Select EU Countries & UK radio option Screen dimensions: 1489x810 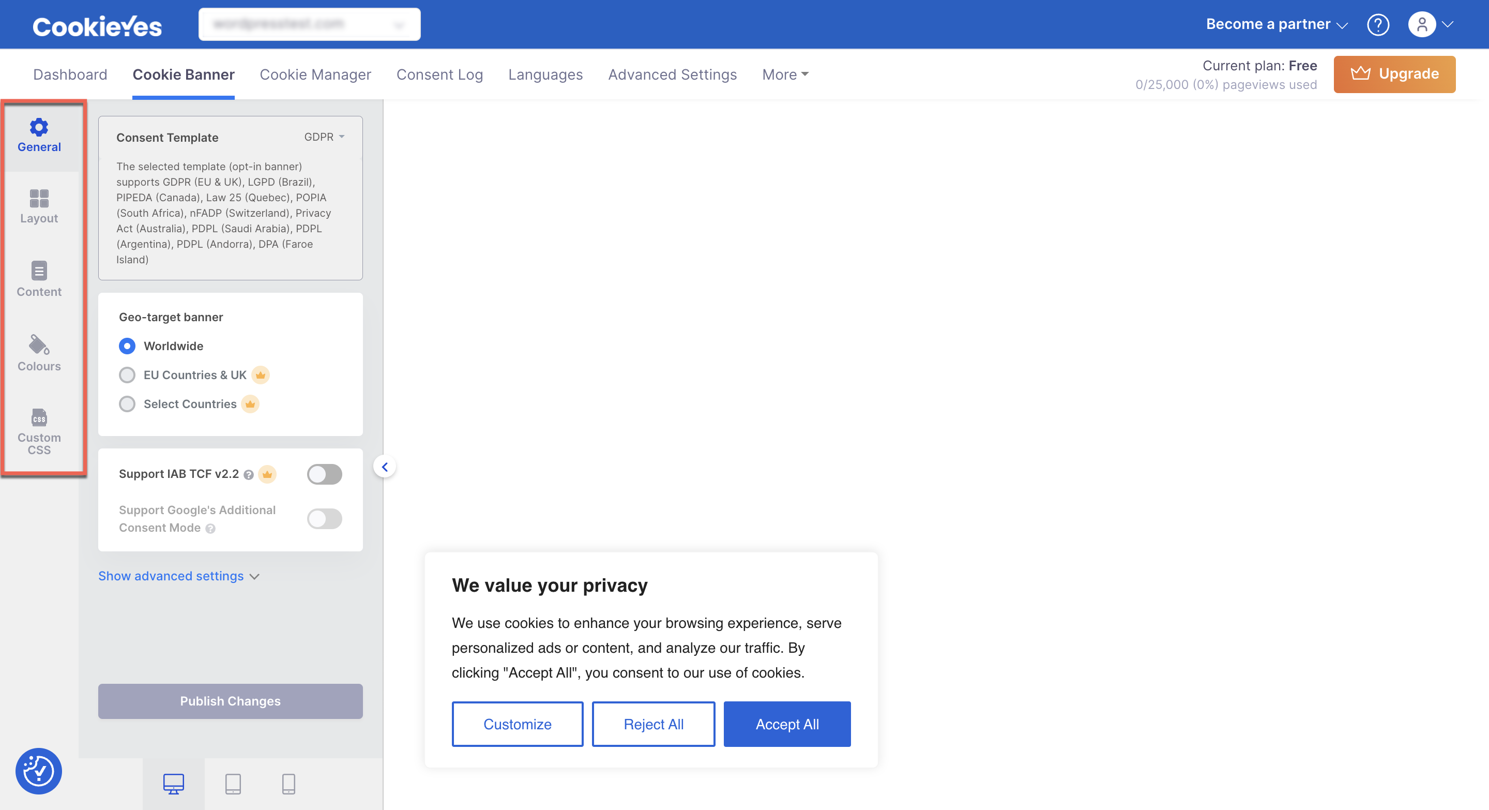127,375
